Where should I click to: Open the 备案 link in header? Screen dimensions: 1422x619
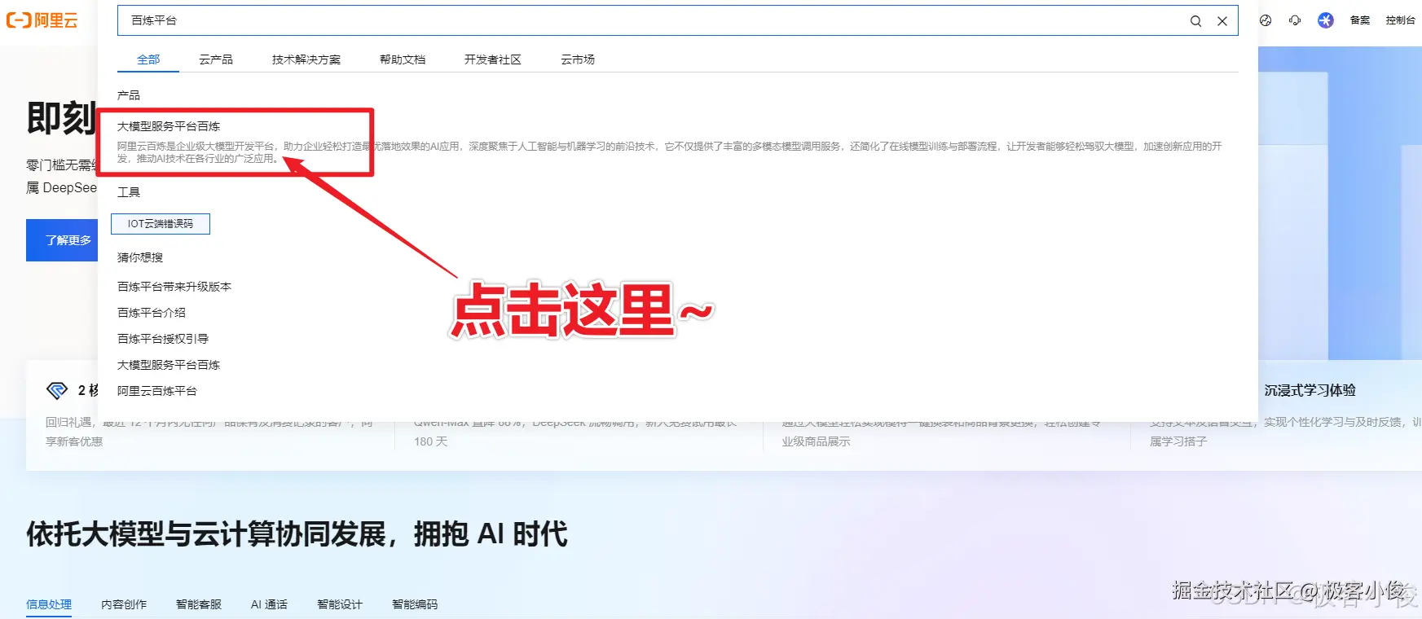pyautogui.click(x=1360, y=20)
